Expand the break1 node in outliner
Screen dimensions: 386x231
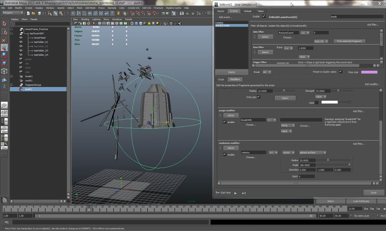(x=12, y=76)
